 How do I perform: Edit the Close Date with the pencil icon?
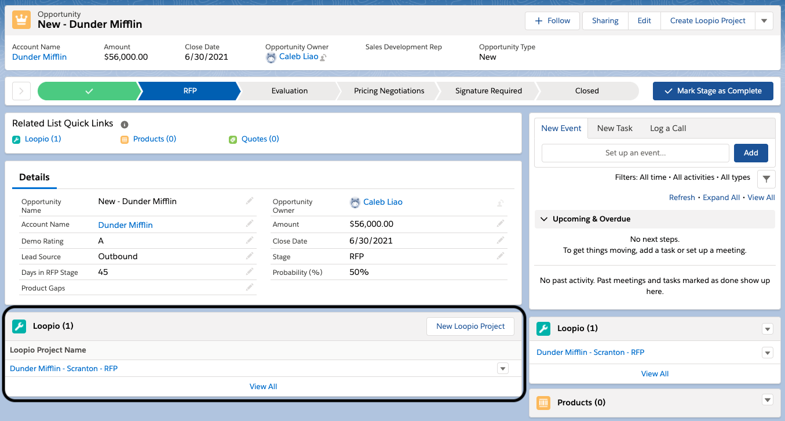[x=501, y=239]
